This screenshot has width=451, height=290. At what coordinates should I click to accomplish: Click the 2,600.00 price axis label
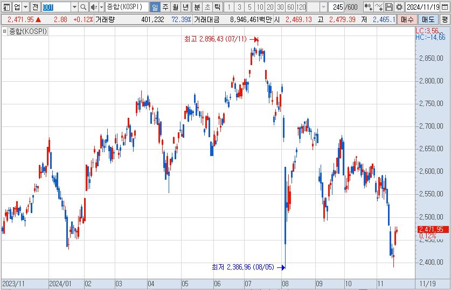[431, 172]
